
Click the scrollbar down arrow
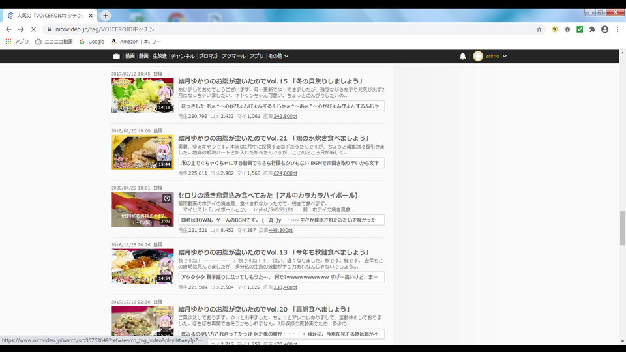tap(622, 341)
